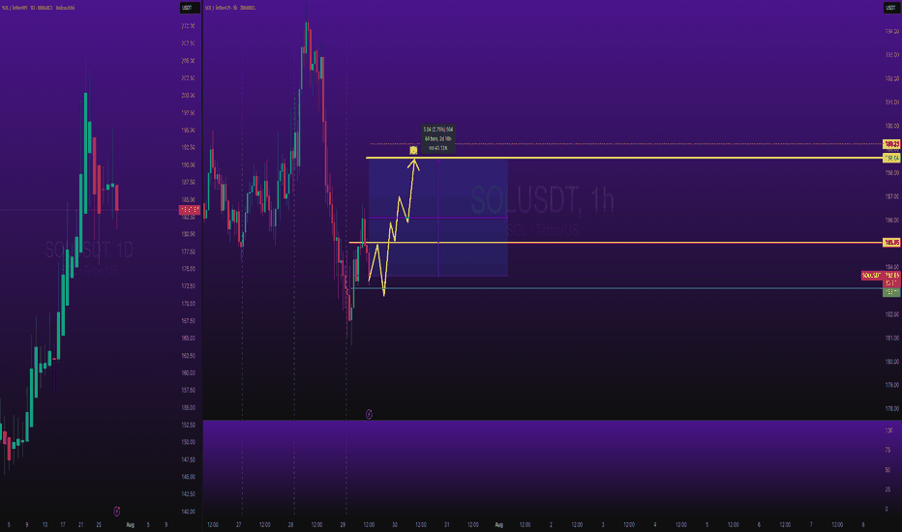
Task: Click the 200.00 level on the daily price scale
Action: (188, 96)
